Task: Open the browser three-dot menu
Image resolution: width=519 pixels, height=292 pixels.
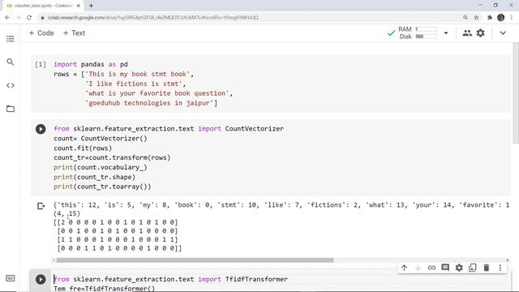Action: 512,18
